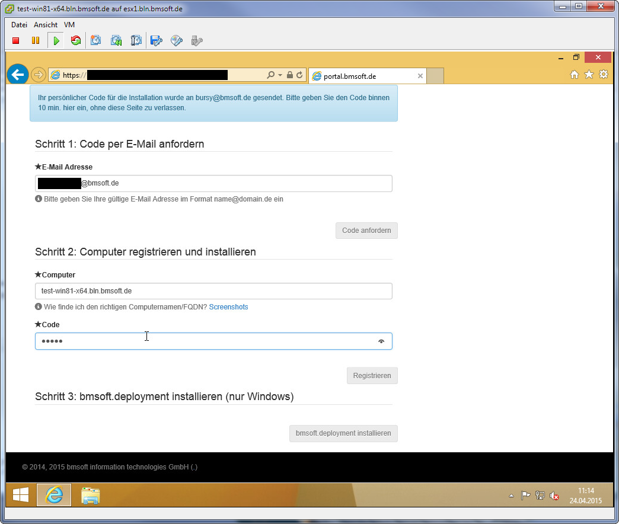
Task: Click bmsoft.deployment installieren button
Action: point(343,433)
